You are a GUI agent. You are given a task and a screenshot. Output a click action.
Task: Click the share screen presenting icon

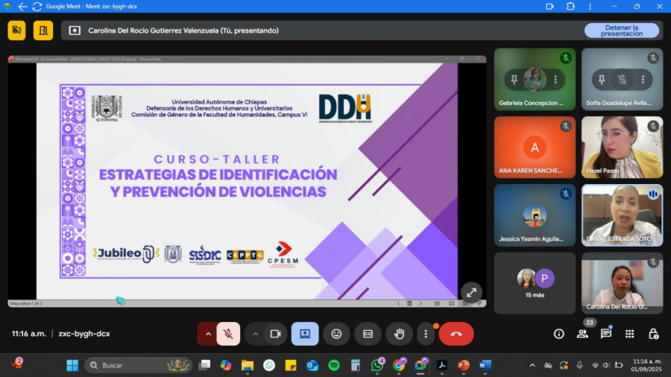[305, 334]
